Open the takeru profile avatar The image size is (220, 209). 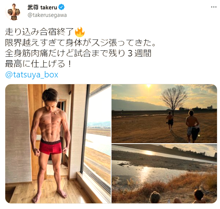coord(13,12)
